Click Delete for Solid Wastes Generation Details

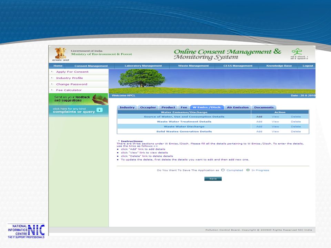tap(296, 131)
